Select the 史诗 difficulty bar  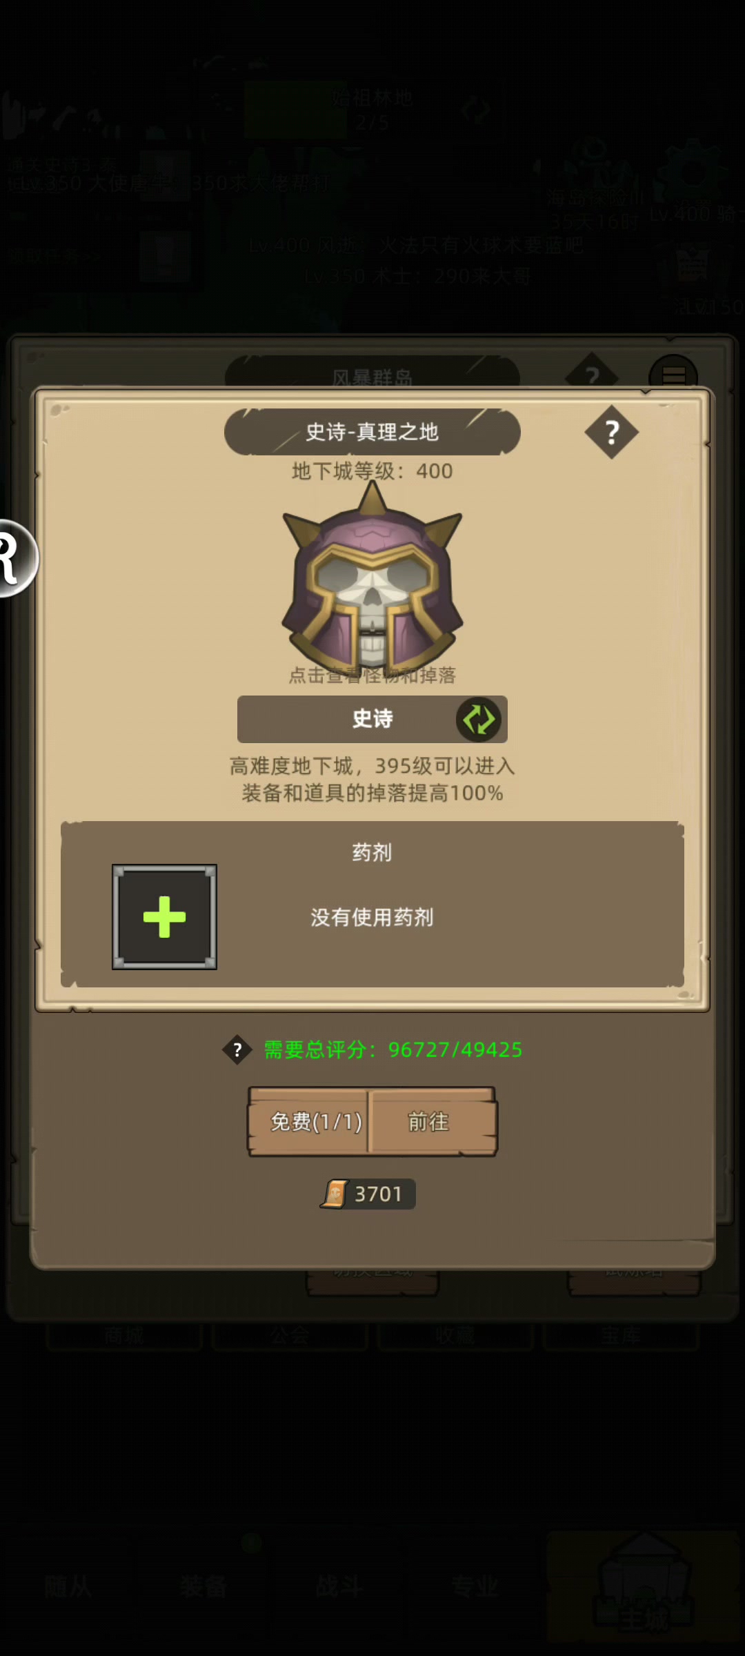(372, 719)
